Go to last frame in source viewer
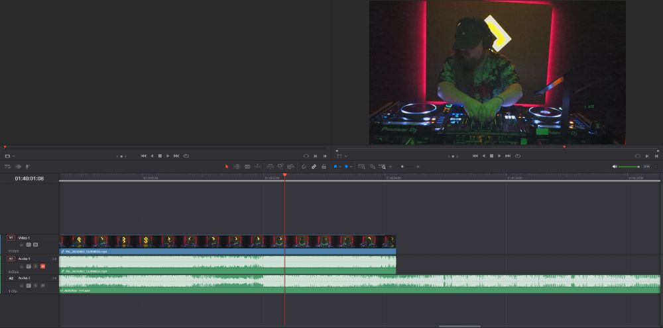This screenshot has height=328, width=663. click(x=176, y=156)
